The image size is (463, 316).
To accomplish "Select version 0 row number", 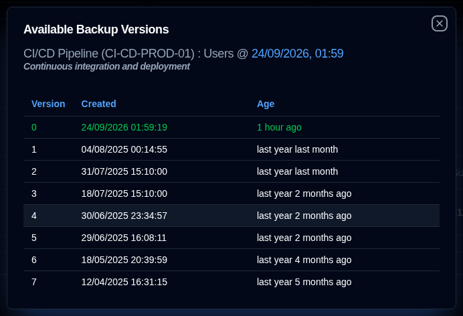I will (x=34, y=127).
